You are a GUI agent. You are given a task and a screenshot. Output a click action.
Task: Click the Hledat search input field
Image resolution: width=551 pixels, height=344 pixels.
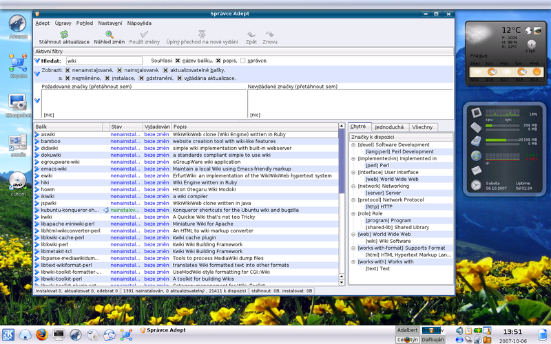tap(104, 61)
